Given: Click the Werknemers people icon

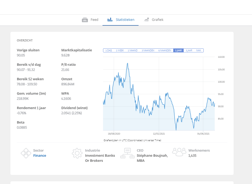Looking at the screenshot, I should coord(179,152).
